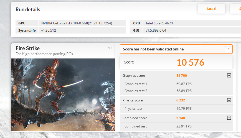The width and height of the screenshot is (241, 138).
Task: Click the 'For high performance gaming PCs' subtitle
Action: click(44, 54)
